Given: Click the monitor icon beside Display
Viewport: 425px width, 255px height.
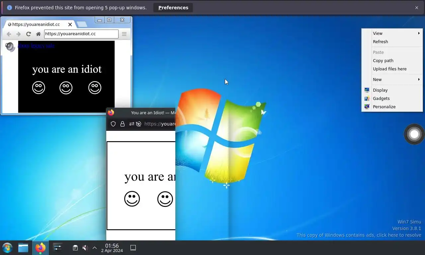Looking at the screenshot, I should point(367,90).
